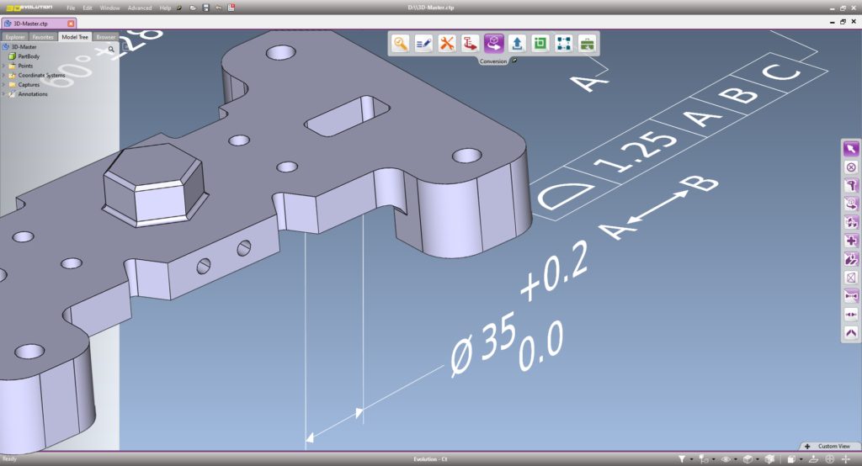Select the purple Conversion cube icon
This screenshot has height=466, width=862.
coord(494,43)
